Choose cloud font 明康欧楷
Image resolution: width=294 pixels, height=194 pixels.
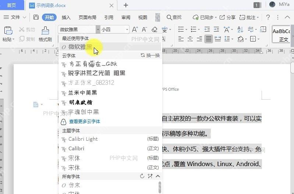click(x=110, y=102)
